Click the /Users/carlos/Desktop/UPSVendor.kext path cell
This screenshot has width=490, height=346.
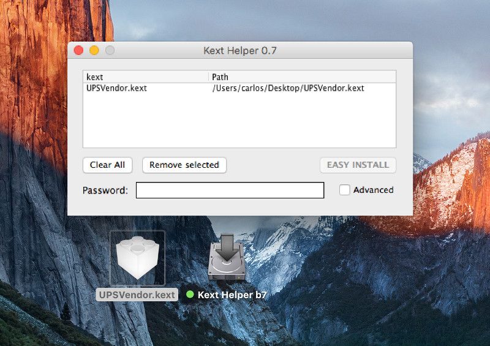tap(288, 88)
